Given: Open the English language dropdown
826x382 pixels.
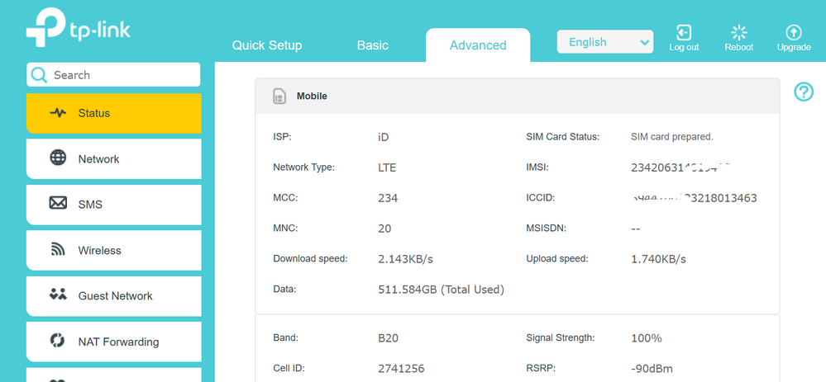Looking at the screenshot, I should click(604, 42).
